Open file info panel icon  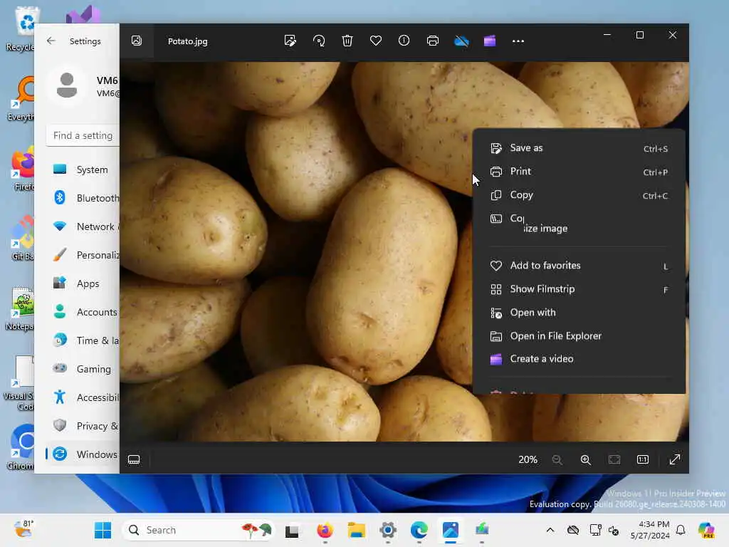tap(404, 41)
